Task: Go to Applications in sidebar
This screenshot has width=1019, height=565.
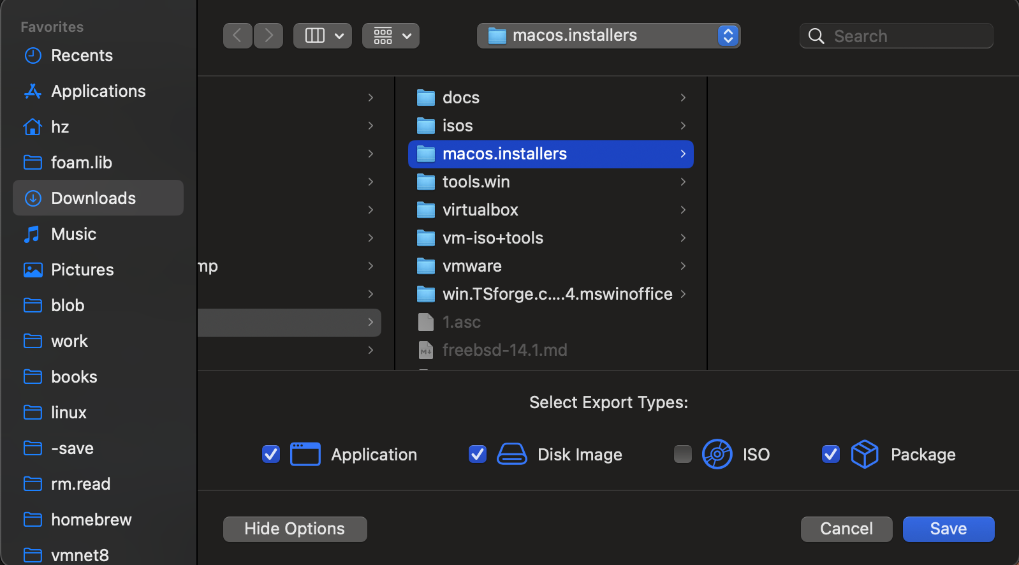Action: pos(98,91)
